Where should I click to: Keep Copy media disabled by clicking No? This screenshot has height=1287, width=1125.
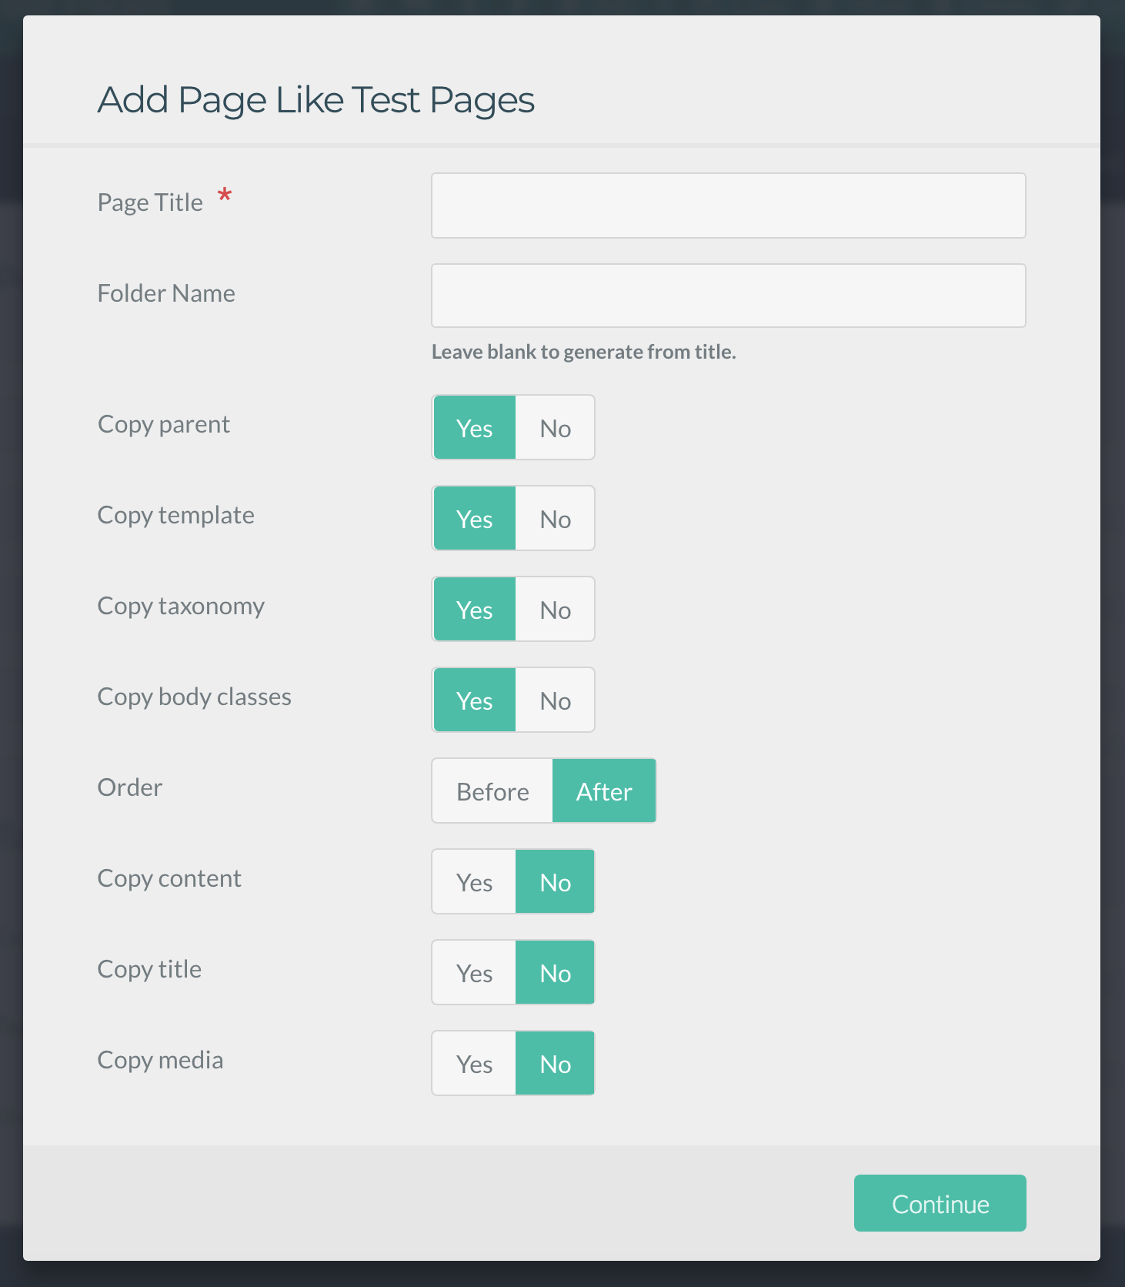pyautogui.click(x=556, y=1064)
